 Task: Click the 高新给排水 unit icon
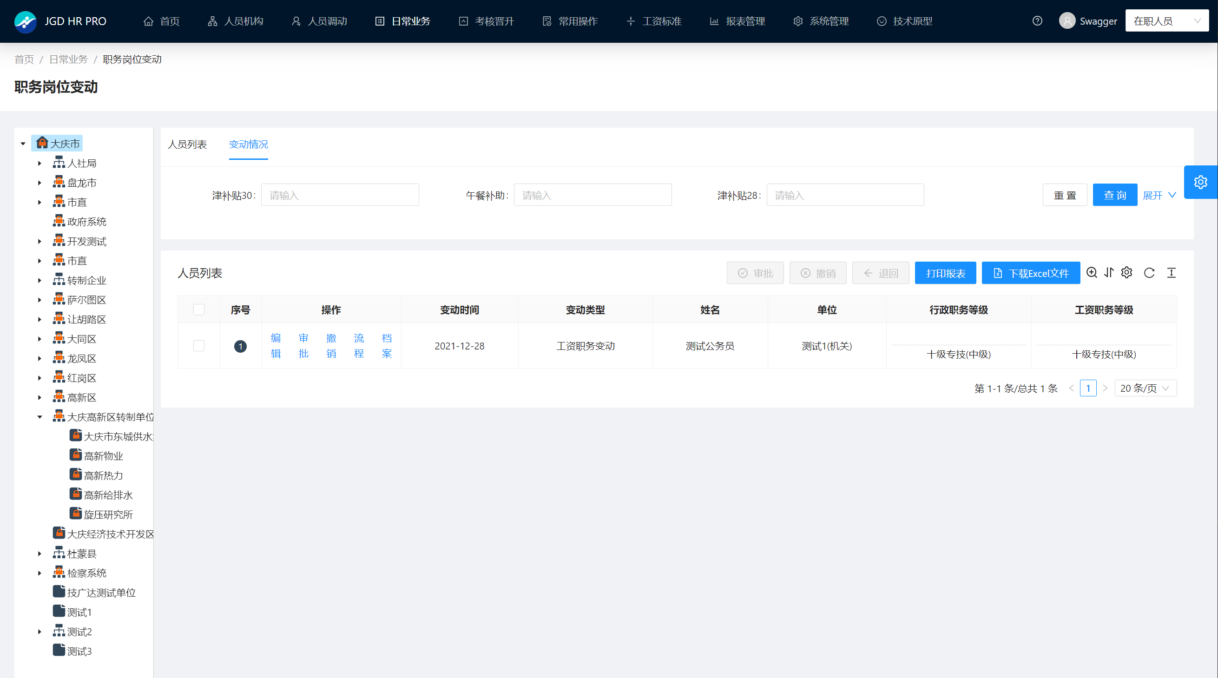click(x=76, y=494)
